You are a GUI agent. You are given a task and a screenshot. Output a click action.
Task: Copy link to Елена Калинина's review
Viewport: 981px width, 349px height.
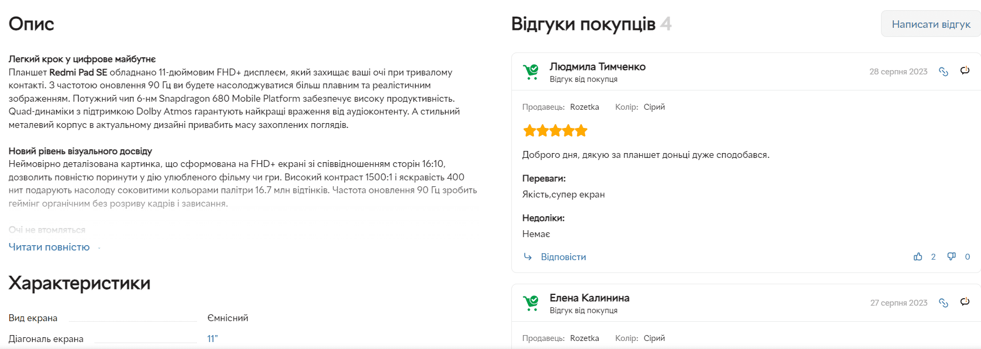[944, 303]
